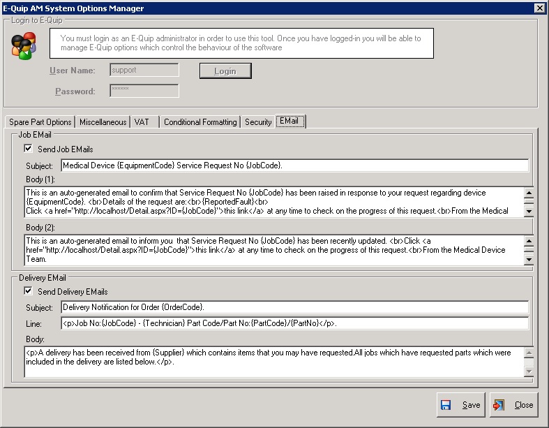Open the VAT tab
Viewport: 549px width, 428px height.
coord(145,122)
